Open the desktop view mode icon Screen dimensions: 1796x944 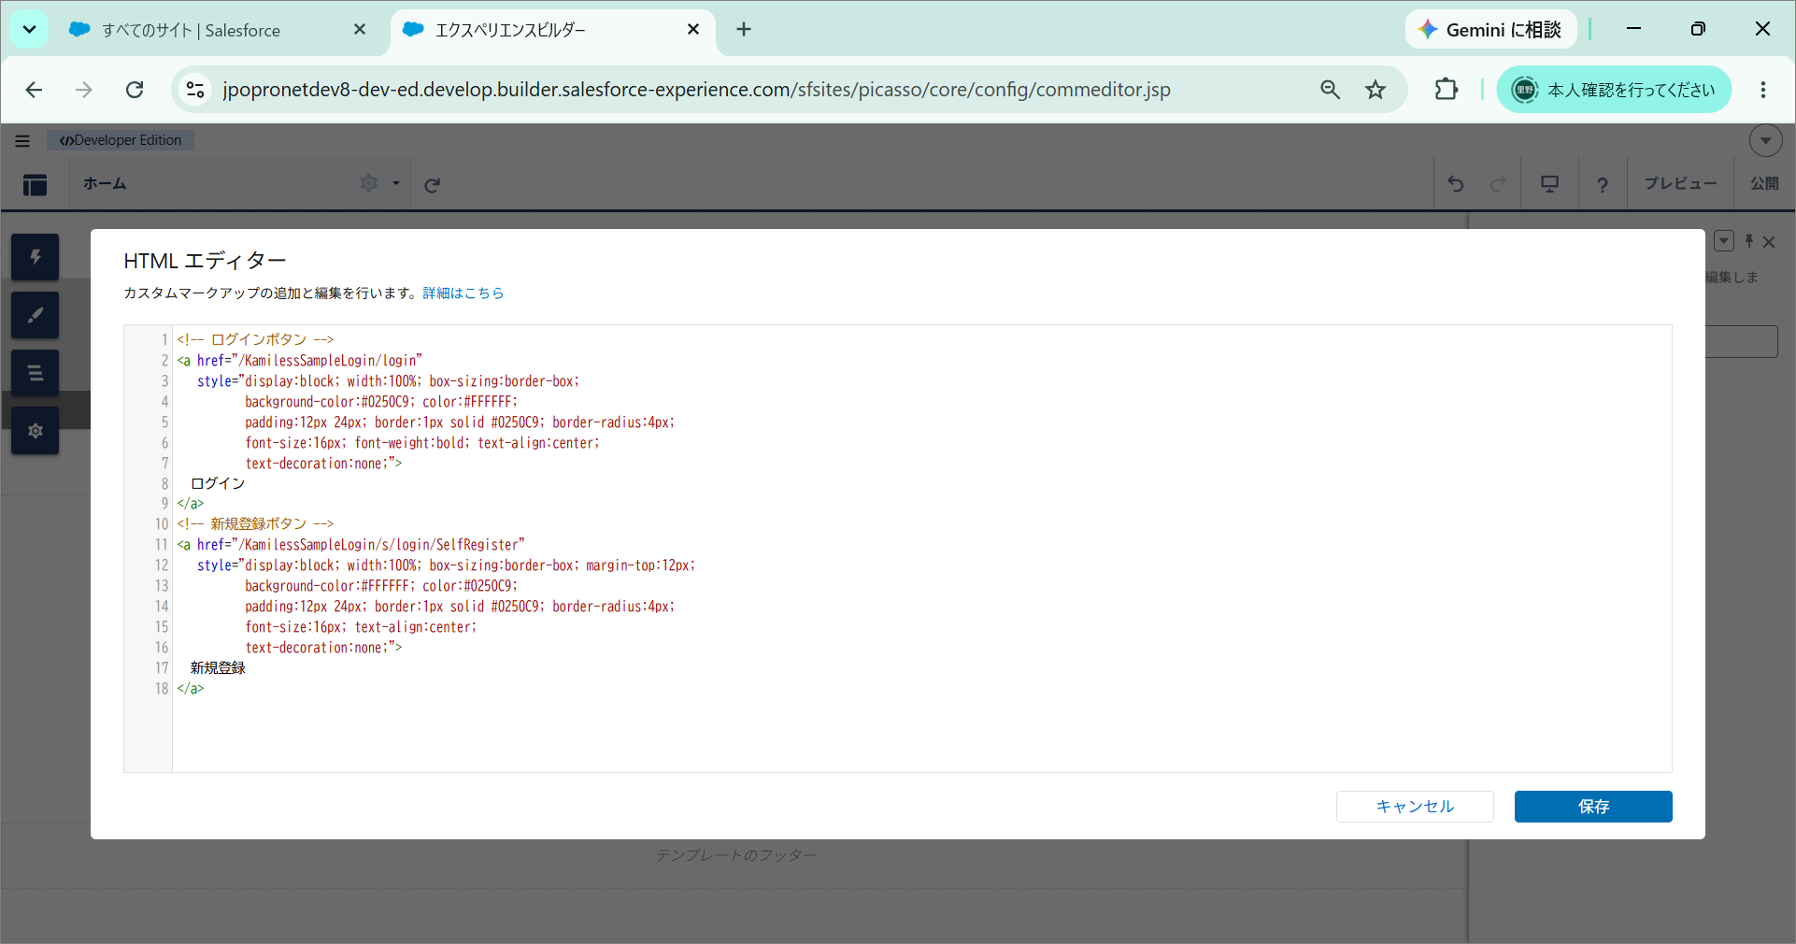(1549, 184)
